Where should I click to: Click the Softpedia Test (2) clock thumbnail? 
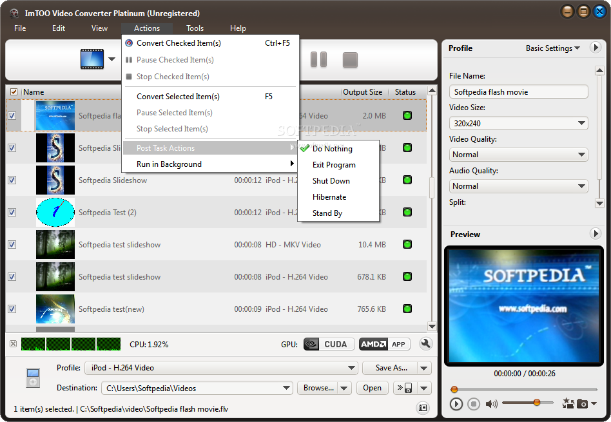pos(55,213)
